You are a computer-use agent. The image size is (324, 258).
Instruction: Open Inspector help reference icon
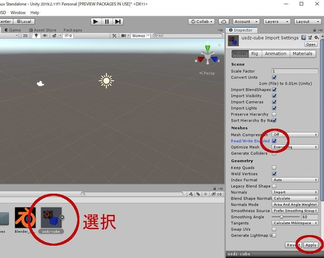[x=303, y=38]
